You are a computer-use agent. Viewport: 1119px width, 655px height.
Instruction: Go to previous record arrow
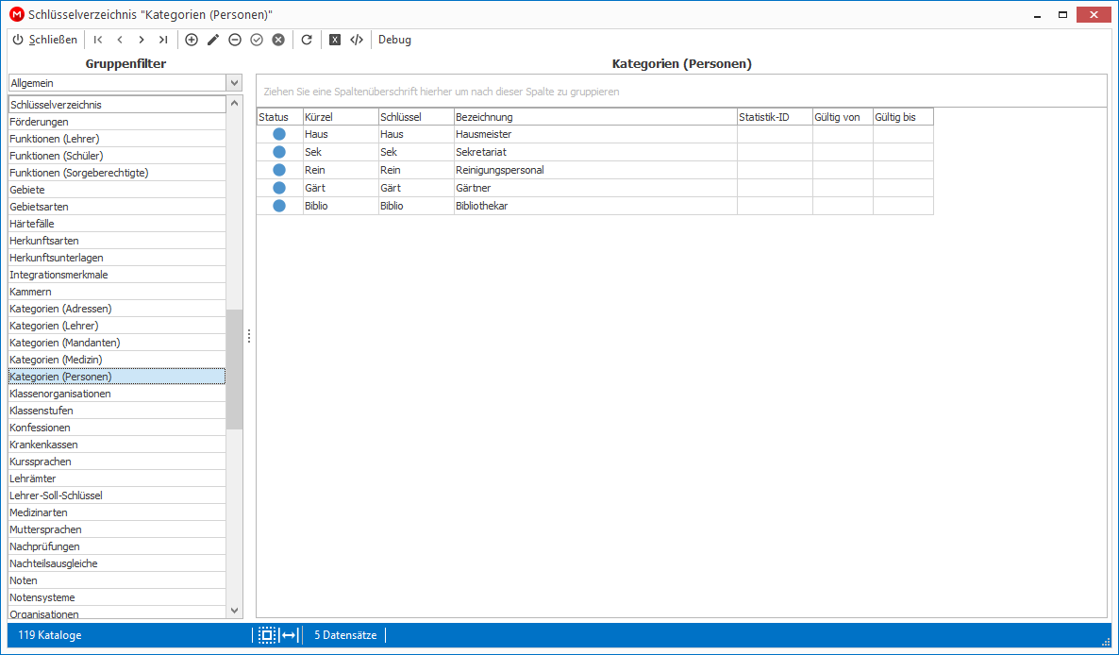(x=120, y=40)
